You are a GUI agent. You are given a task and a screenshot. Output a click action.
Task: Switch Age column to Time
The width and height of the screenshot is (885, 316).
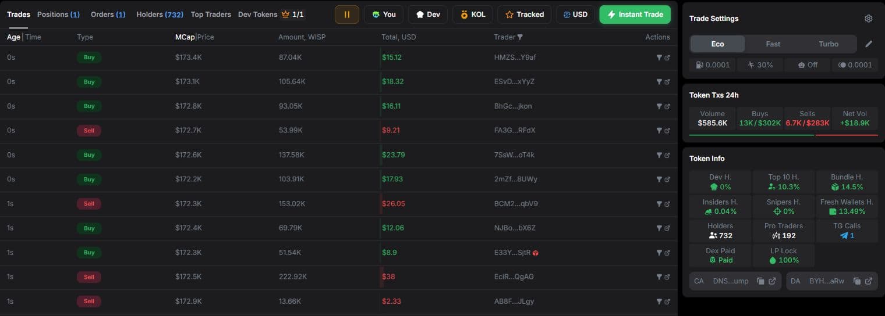click(33, 37)
